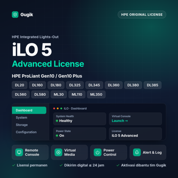Click the "Healthy" status text
This screenshot has width=178, height=178.
(66, 121)
